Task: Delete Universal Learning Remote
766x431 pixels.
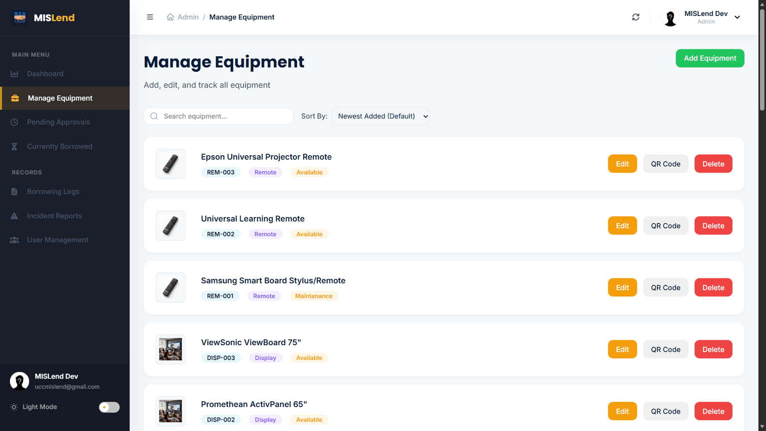Action: pos(714,225)
